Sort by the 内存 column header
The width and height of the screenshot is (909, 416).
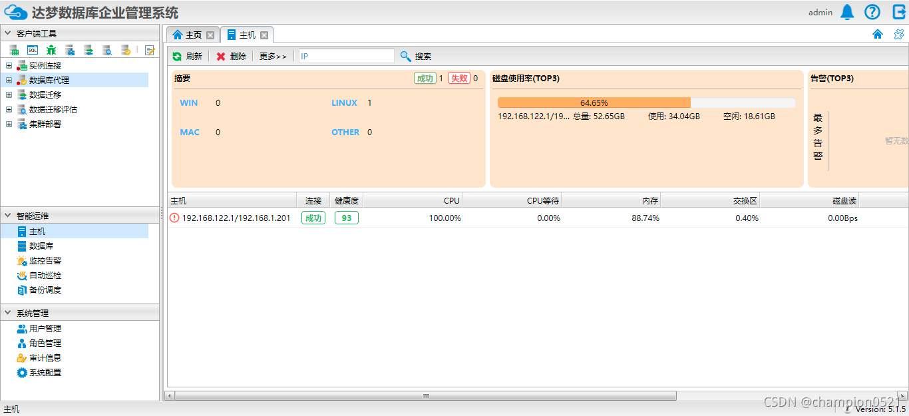click(x=612, y=200)
